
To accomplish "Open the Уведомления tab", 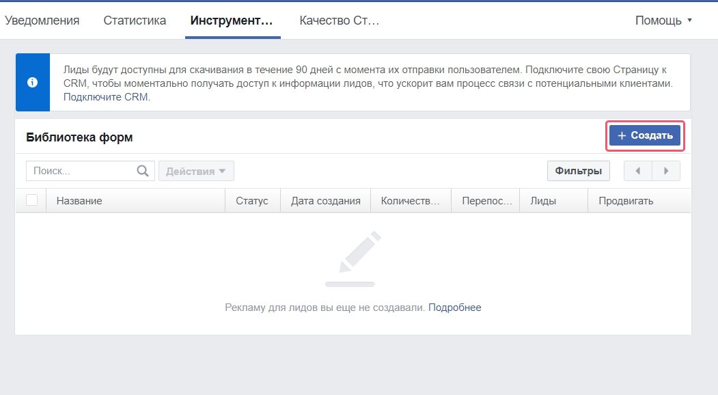I will [x=42, y=20].
